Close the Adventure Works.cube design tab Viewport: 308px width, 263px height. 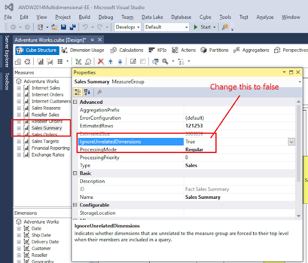click(x=100, y=40)
